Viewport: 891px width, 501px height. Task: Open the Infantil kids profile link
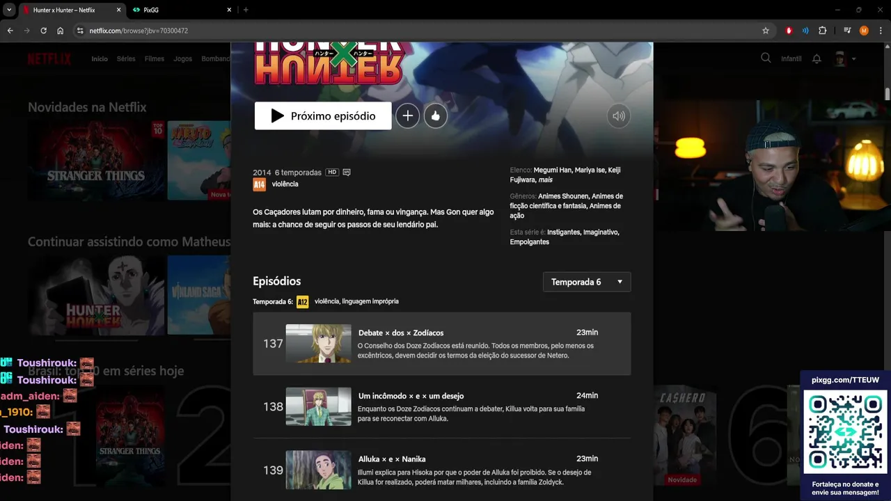point(791,58)
